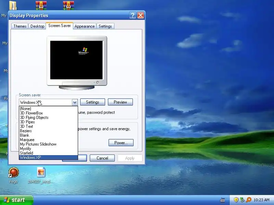Click the monitor screen saver preview
The height and width of the screenshot is (205, 274).
pyautogui.click(x=76, y=60)
